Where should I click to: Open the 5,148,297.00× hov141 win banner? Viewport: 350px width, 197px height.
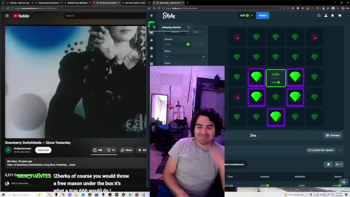(321, 150)
